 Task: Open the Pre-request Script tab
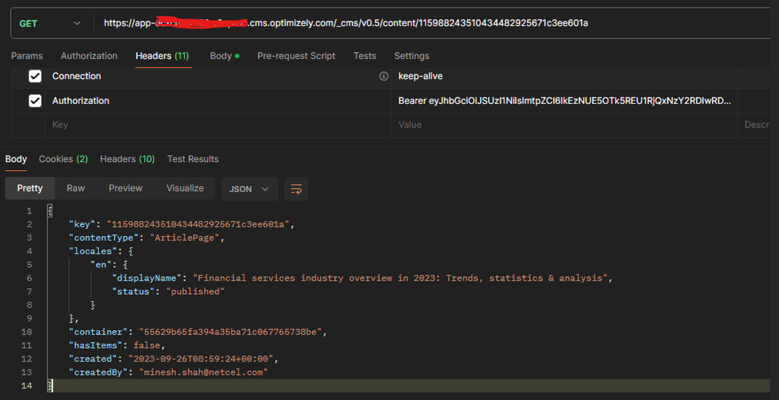(x=296, y=56)
